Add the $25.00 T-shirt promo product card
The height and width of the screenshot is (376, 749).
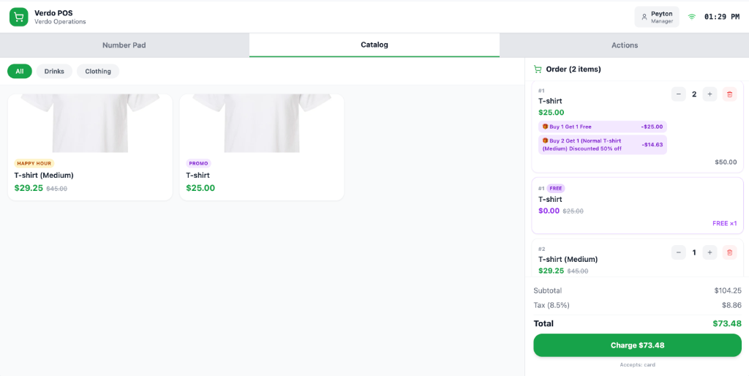coord(262,147)
